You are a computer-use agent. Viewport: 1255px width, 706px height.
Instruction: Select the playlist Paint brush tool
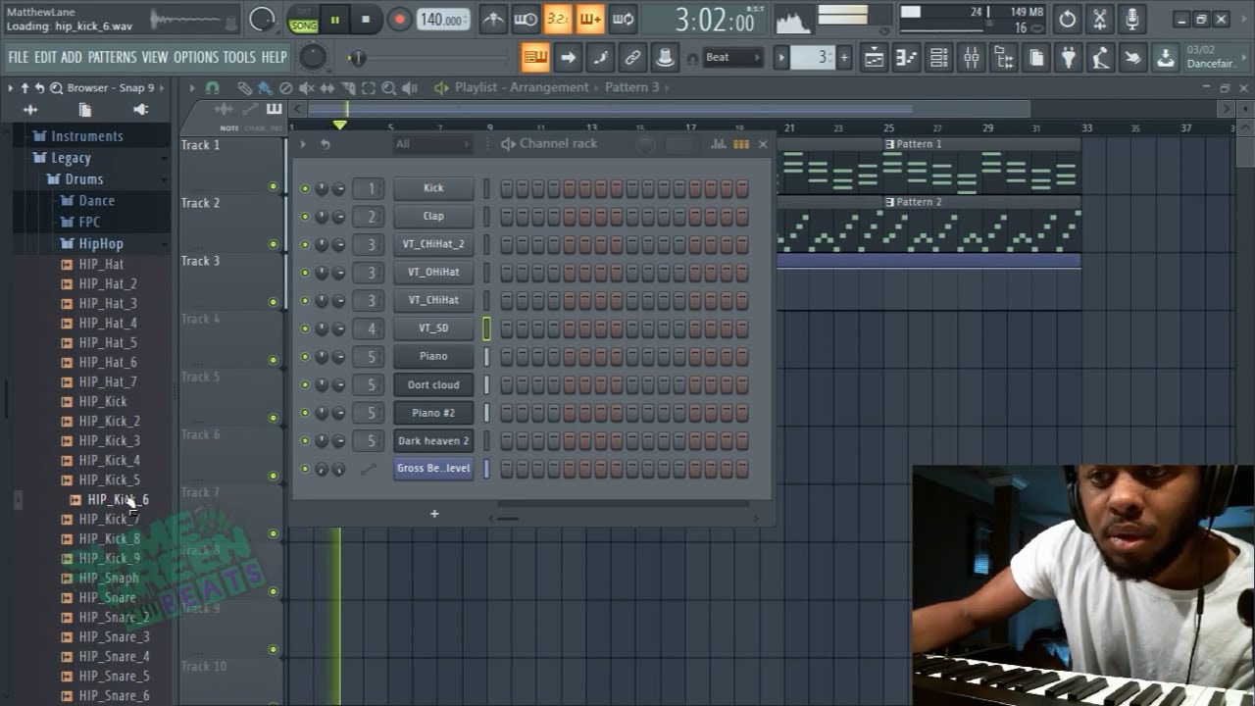(x=265, y=88)
